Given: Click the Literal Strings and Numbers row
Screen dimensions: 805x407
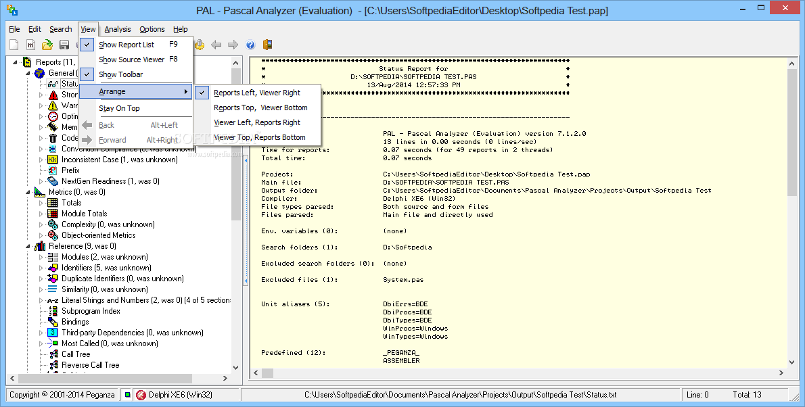Looking at the screenshot, I should click(146, 300).
